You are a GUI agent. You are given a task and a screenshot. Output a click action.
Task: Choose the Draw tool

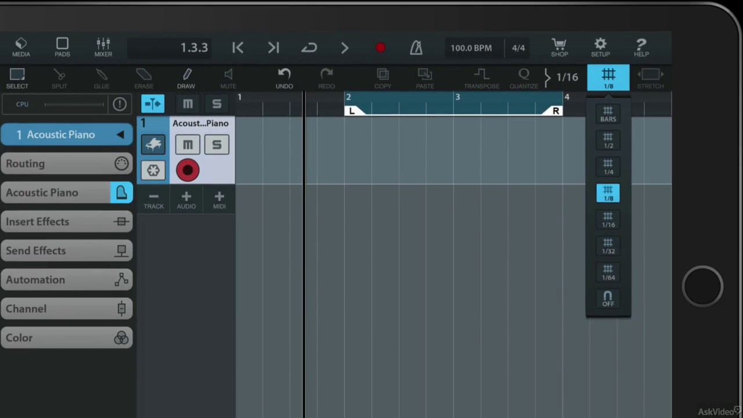(186, 78)
